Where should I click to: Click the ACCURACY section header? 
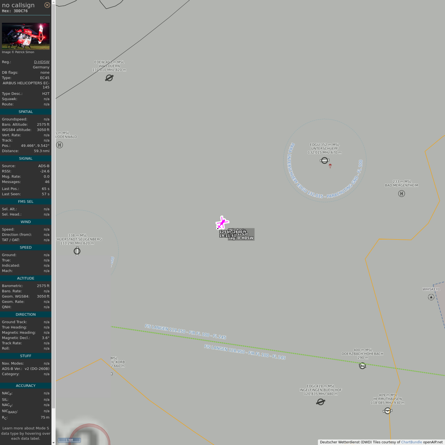click(x=26, y=386)
